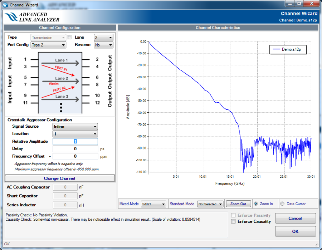The height and width of the screenshot is (250, 322).
Task: Click the Advanced Link Analyzer logo
Action: [x=31, y=17]
